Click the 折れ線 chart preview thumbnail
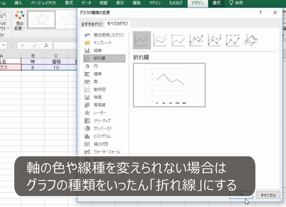This screenshot has width=286, height=207. (x=169, y=85)
